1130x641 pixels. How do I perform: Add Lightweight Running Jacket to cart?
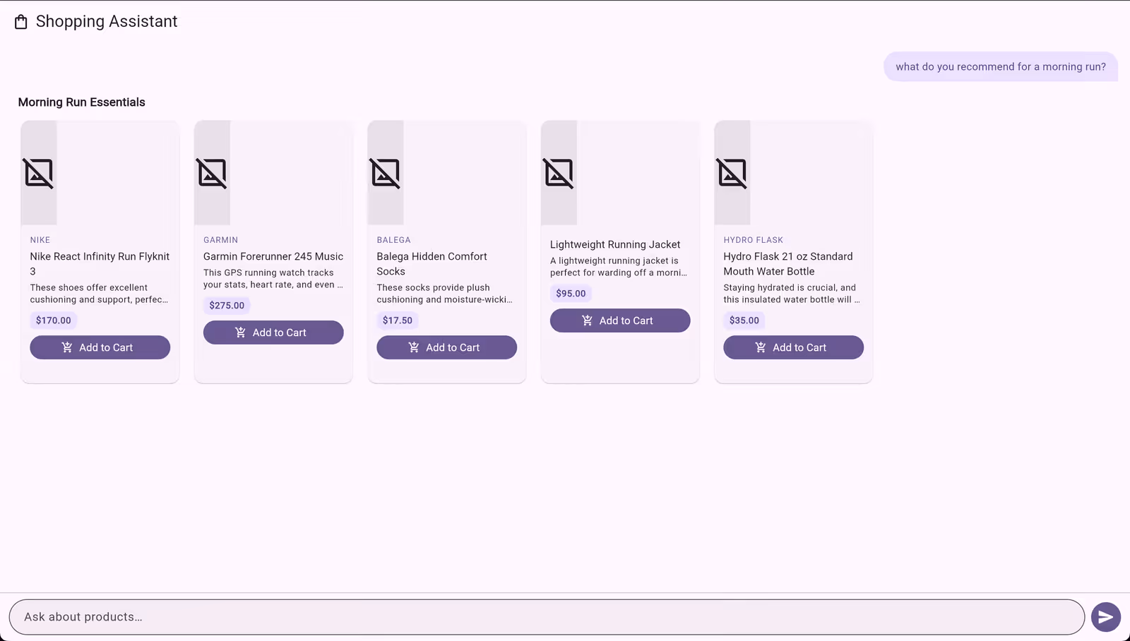point(619,320)
